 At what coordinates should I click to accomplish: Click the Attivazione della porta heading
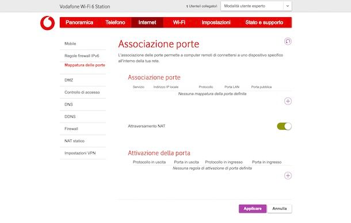pyautogui.click(x=159, y=153)
